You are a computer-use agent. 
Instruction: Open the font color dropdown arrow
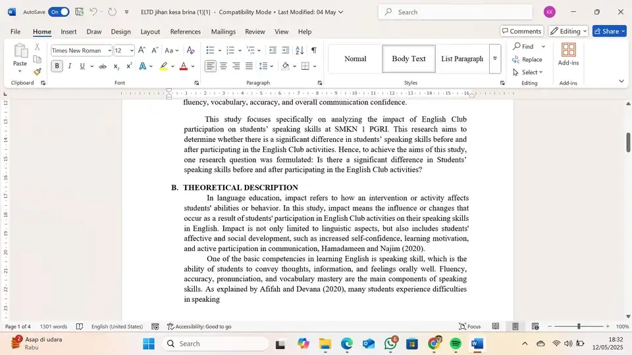(193, 66)
